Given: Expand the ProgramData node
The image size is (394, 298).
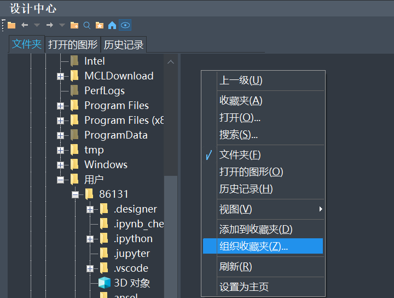Looking at the screenshot, I should point(60,135).
